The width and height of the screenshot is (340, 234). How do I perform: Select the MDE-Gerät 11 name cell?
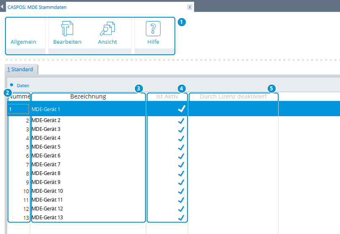tap(88, 200)
